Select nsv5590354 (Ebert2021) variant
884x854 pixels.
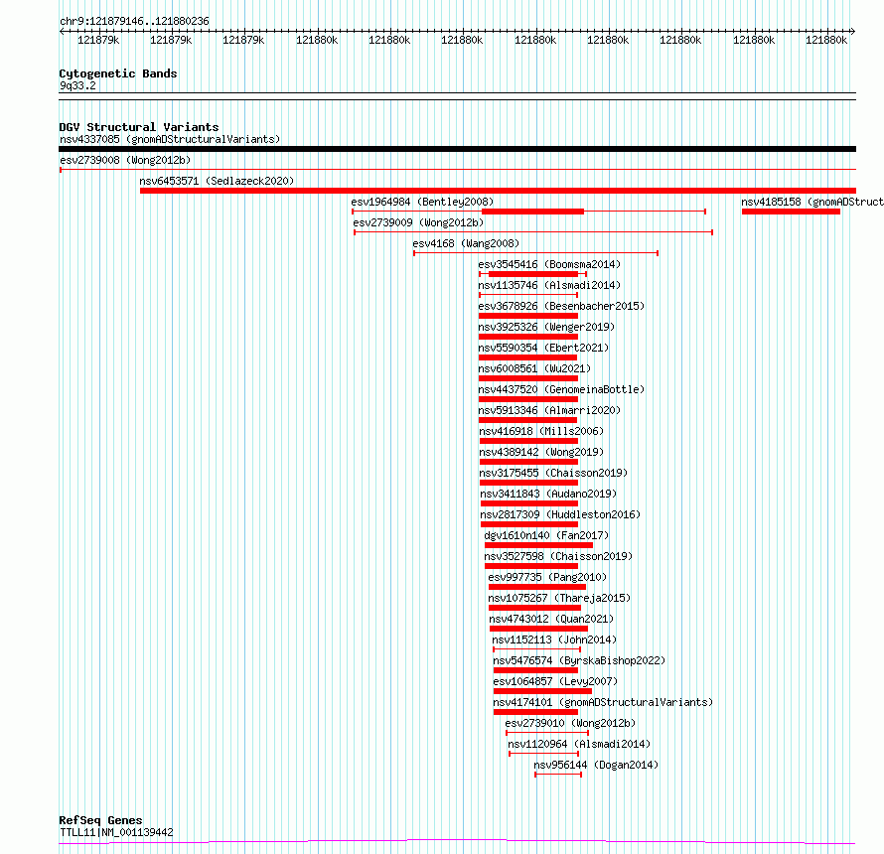click(543, 348)
